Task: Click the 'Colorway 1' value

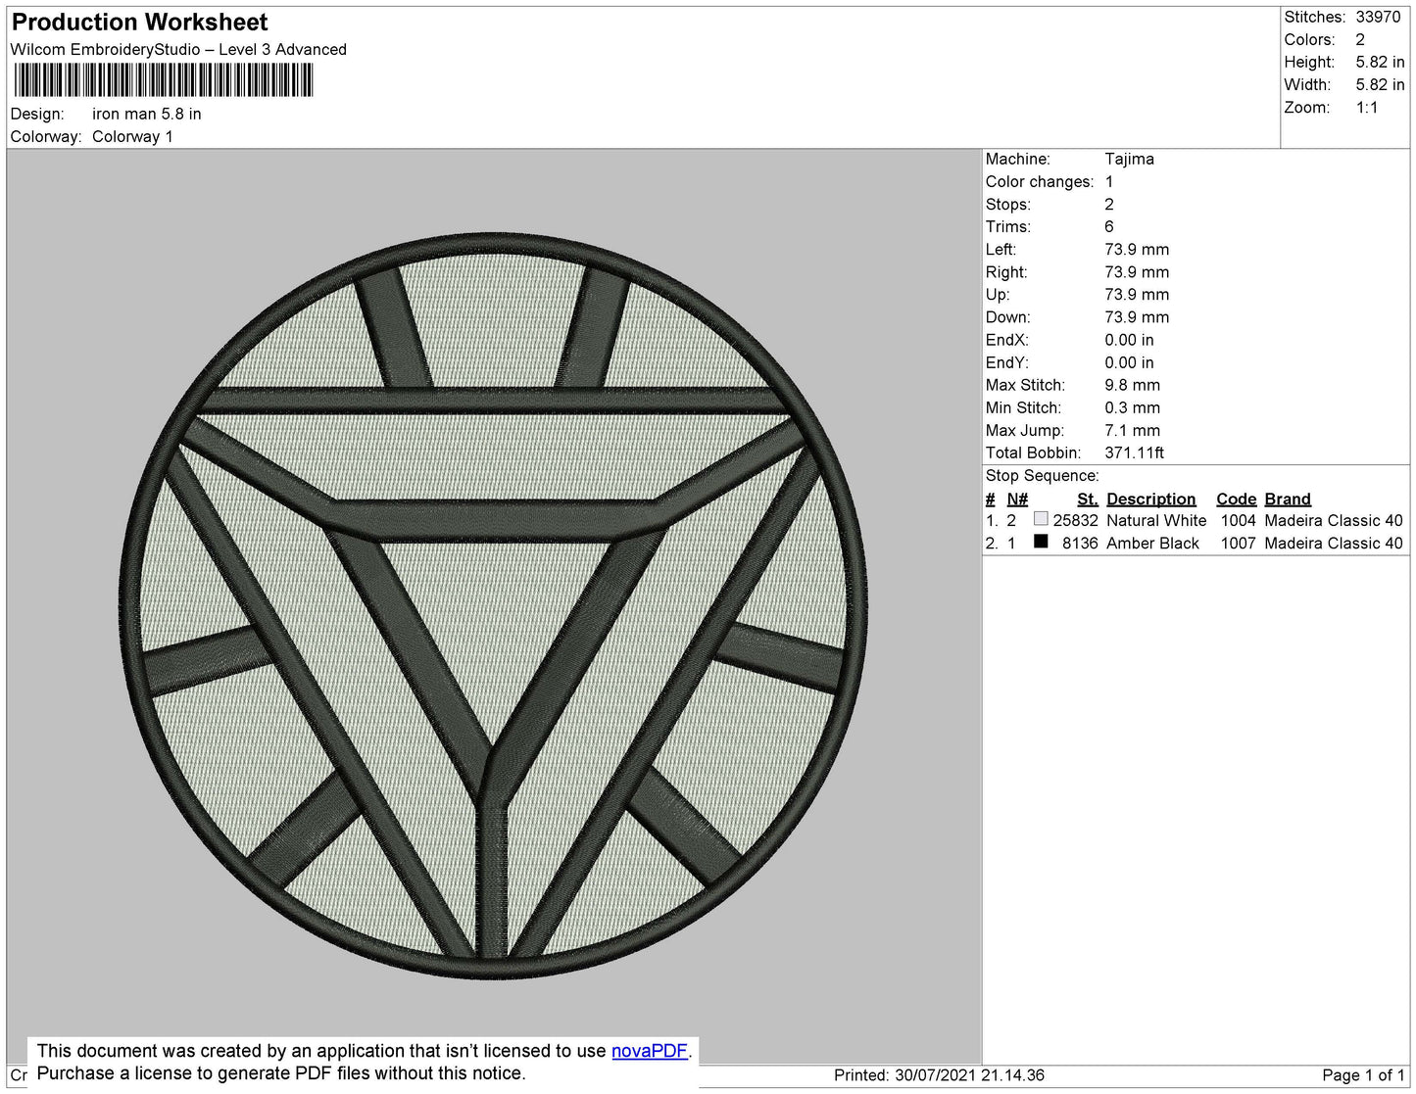Action: click(x=132, y=136)
